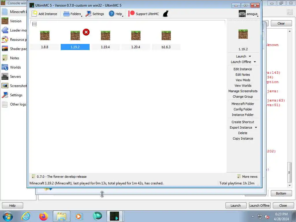The width and height of the screenshot is (296, 222).
Task: Click Bottom button in Console window
Action: pos(281,193)
